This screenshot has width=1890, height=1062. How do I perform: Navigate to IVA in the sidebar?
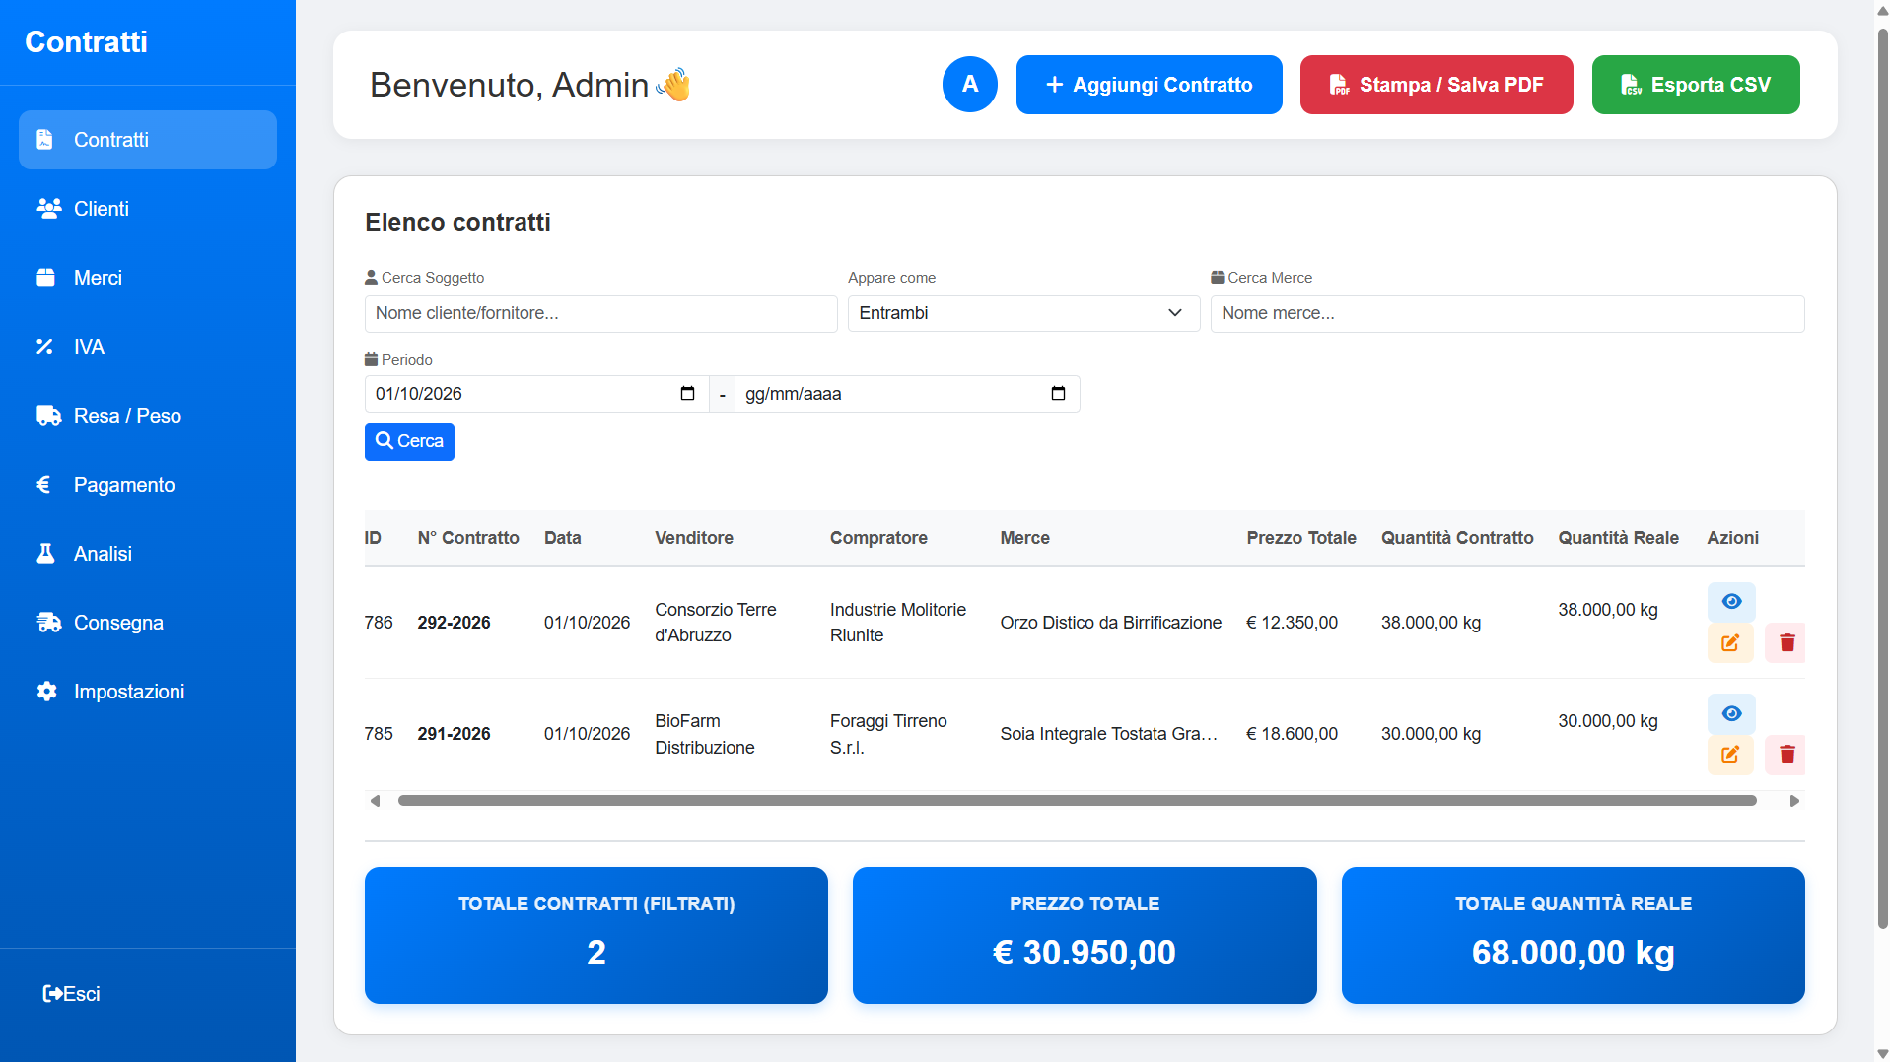[x=148, y=347]
